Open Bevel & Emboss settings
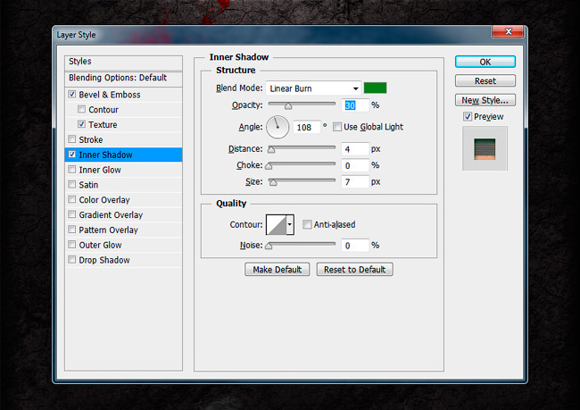 (110, 95)
